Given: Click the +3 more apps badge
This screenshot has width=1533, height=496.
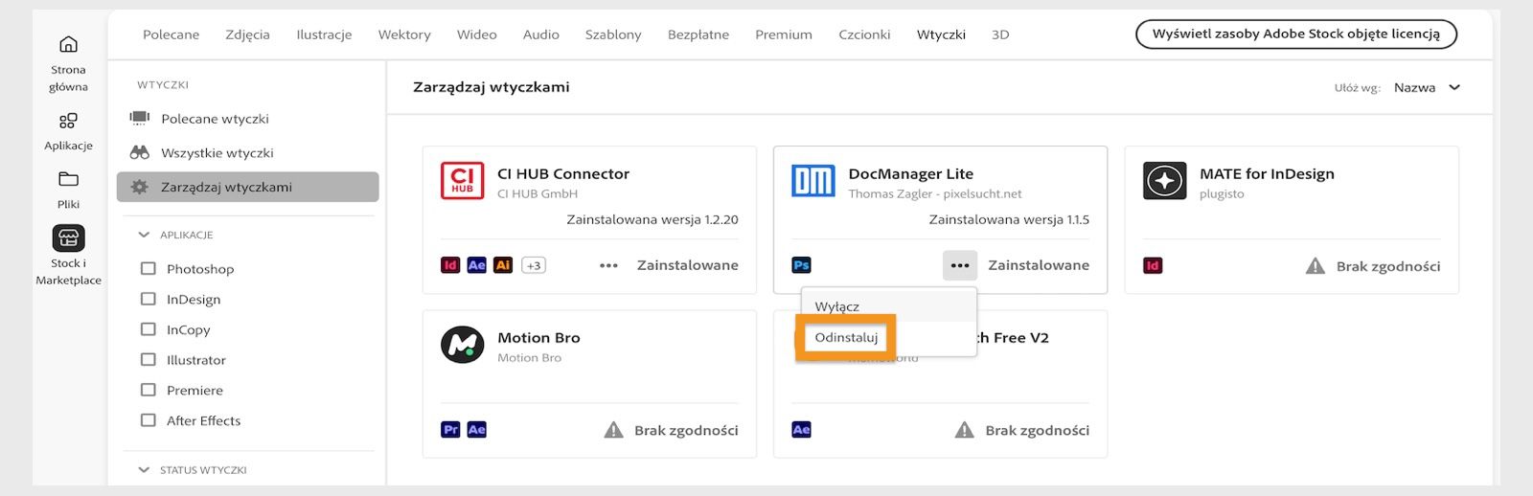Looking at the screenshot, I should tap(534, 265).
